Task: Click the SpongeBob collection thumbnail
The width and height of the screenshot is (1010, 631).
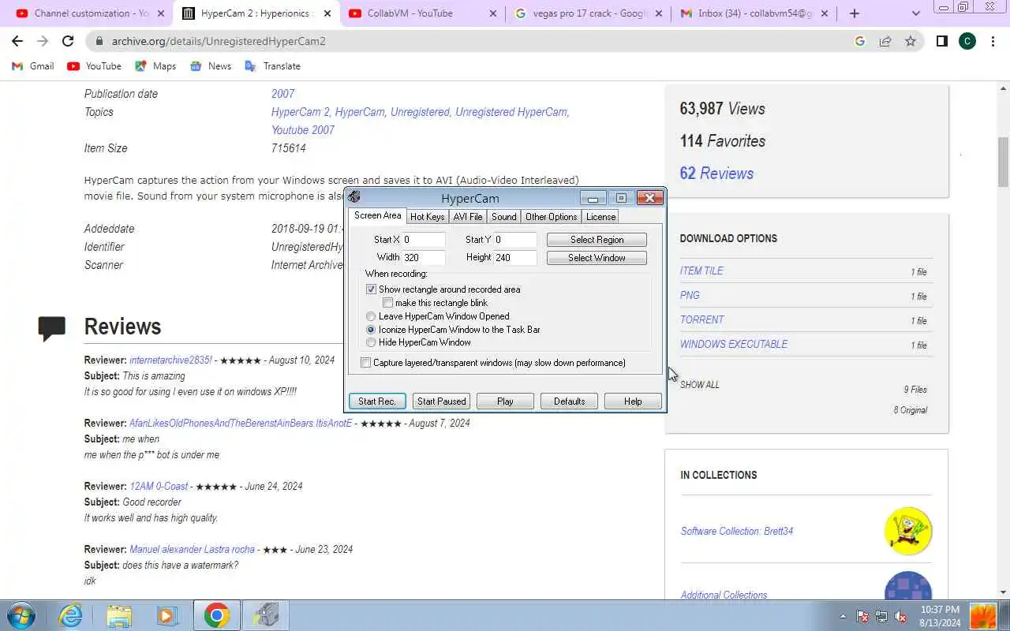Action: point(908,531)
